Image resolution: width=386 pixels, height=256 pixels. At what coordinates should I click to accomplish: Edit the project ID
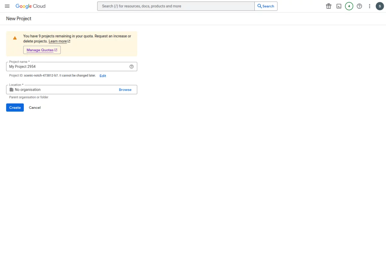tap(103, 76)
